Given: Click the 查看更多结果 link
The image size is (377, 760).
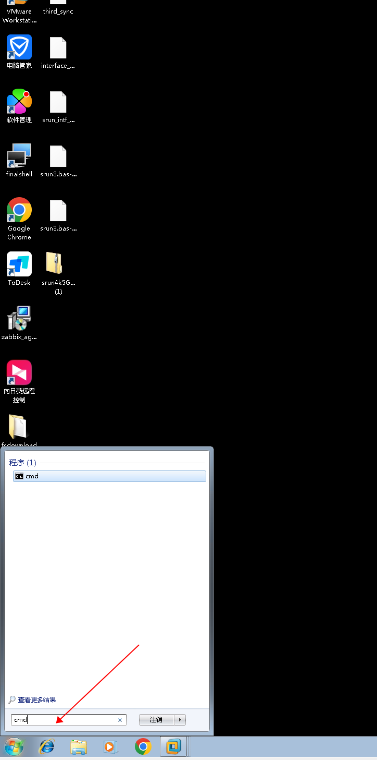Looking at the screenshot, I should coord(36,700).
